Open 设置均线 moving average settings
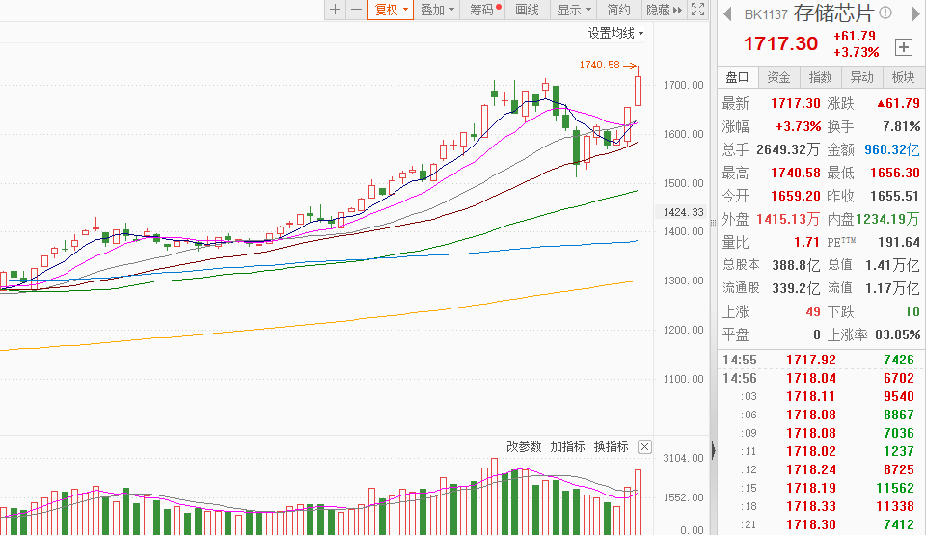 (616, 33)
